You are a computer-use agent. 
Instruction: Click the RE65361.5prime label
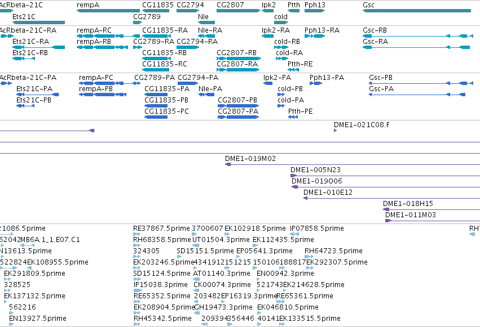(x=305, y=296)
